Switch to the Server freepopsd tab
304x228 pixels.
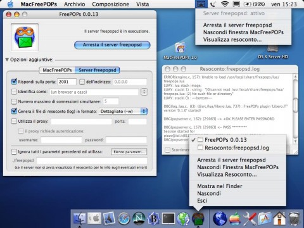98,70
